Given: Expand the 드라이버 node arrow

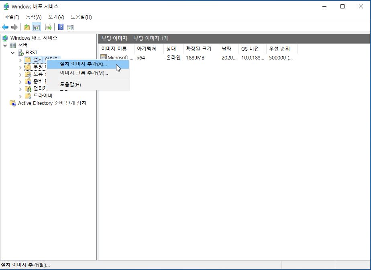Looking at the screenshot, I should click(x=20, y=96).
